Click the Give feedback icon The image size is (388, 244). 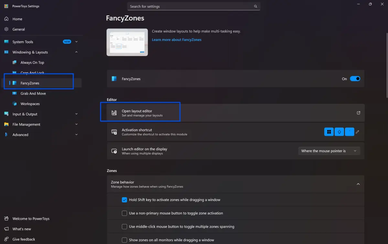point(6,239)
